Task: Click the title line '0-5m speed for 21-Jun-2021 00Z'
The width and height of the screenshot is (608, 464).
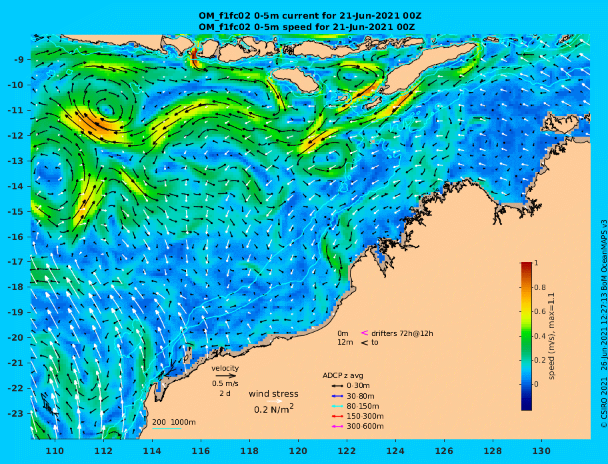Action: tap(335, 27)
